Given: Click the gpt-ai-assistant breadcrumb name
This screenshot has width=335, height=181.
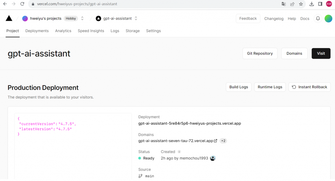Looking at the screenshot, I should click(117, 19).
